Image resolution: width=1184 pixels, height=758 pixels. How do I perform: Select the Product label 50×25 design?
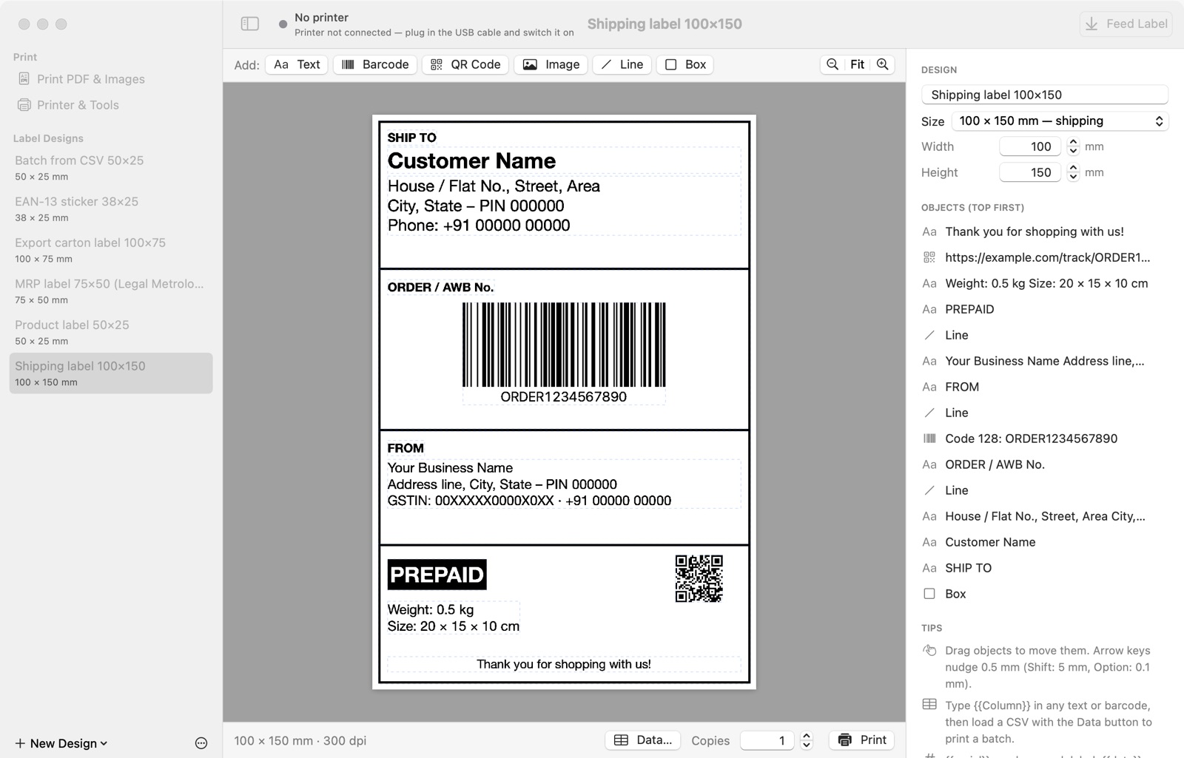[111, 332]
